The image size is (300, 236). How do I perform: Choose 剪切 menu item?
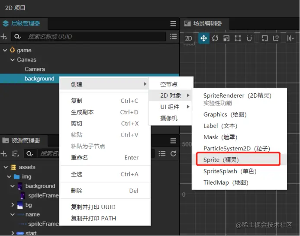(x=105, y=124)
